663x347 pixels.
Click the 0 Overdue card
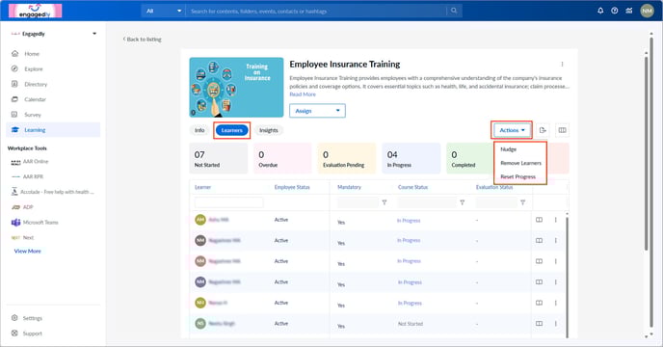pyautogui.click(x=282, y=158)
